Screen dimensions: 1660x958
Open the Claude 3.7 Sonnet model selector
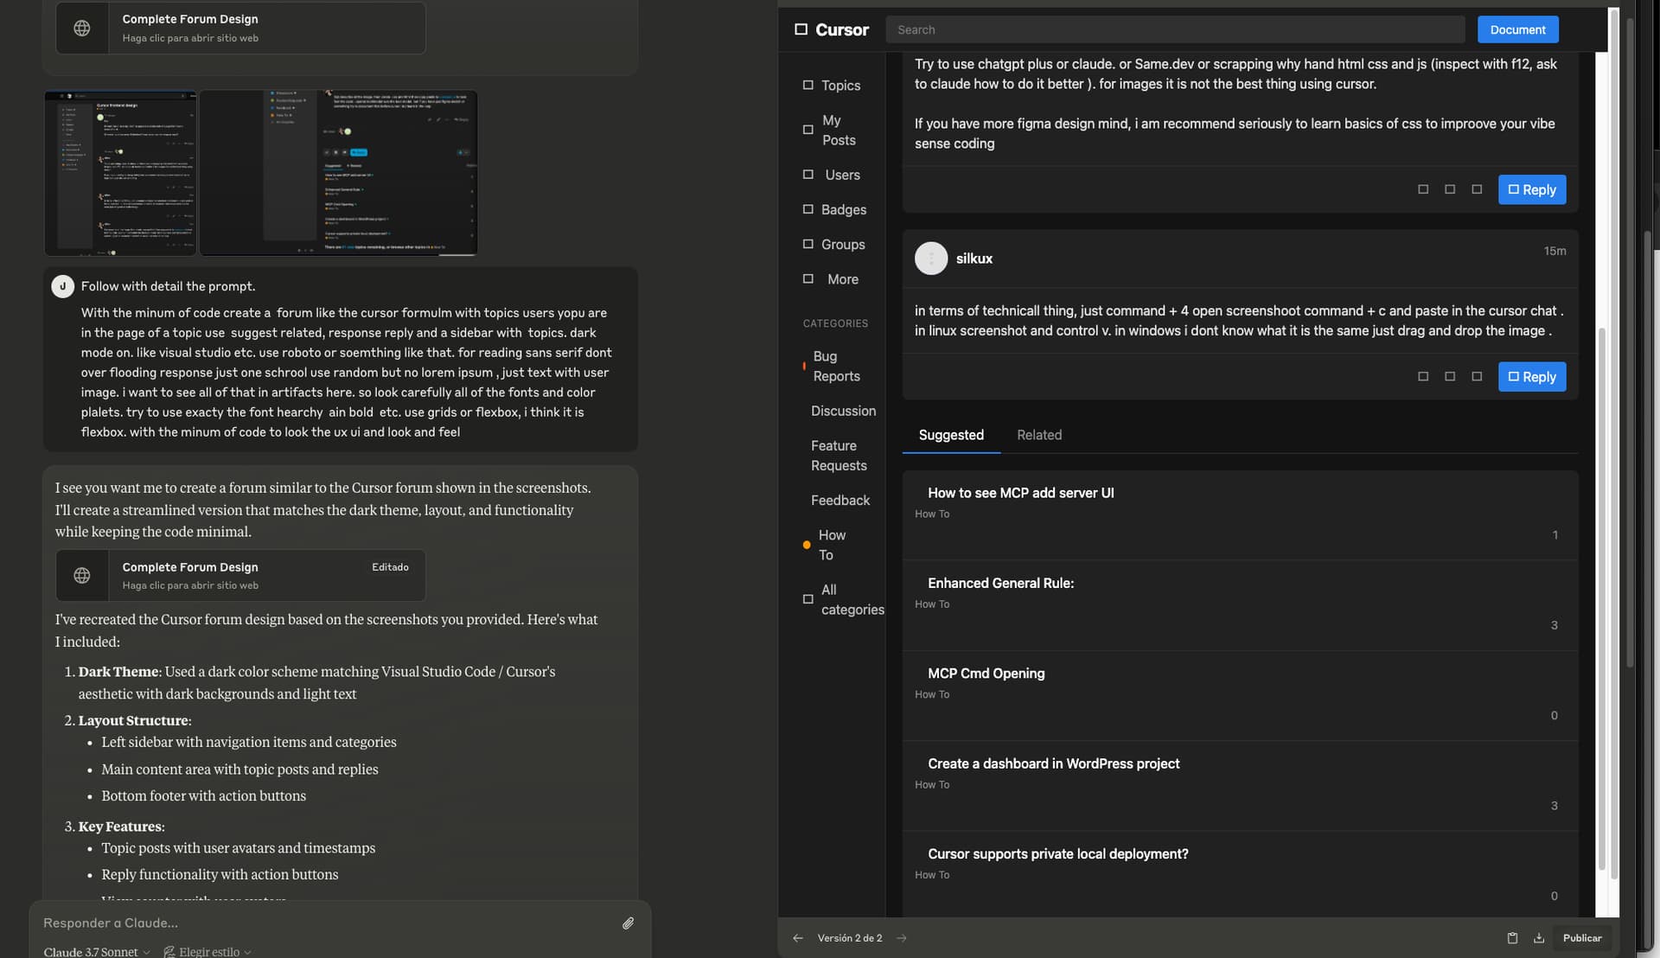(97, 951)
